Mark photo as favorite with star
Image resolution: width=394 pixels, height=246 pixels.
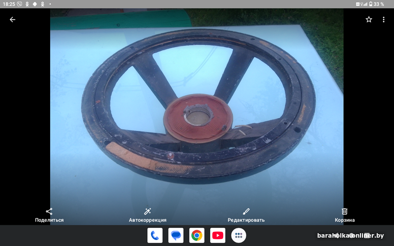tap(368, 20)
